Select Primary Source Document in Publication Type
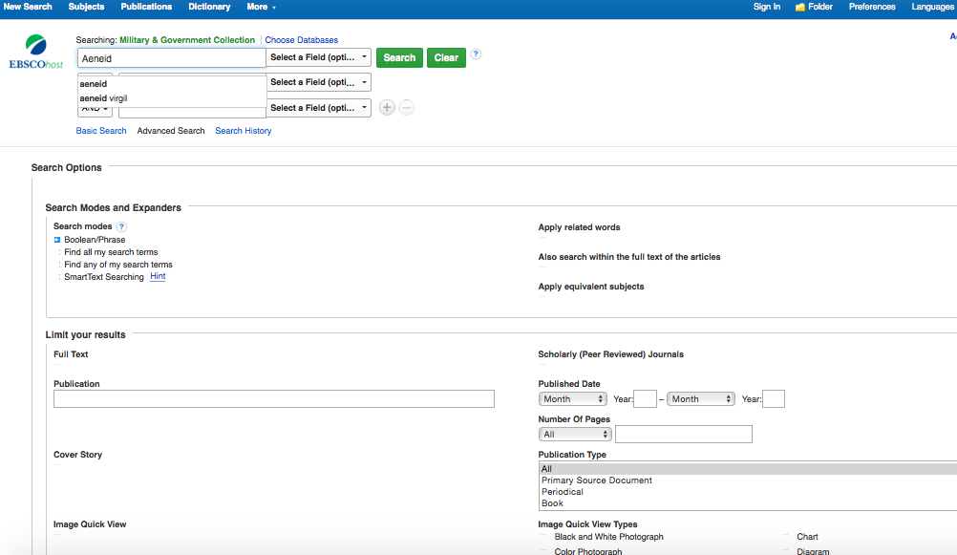Viewport: 957px width, 555px height. click(x=748, y=480)
